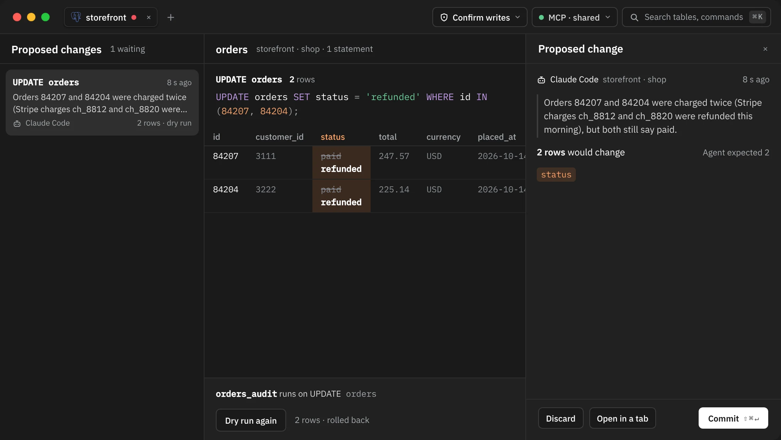Select the row id cell 84204
The height and width of the screenshot is (440, 781).
(225, 189)
